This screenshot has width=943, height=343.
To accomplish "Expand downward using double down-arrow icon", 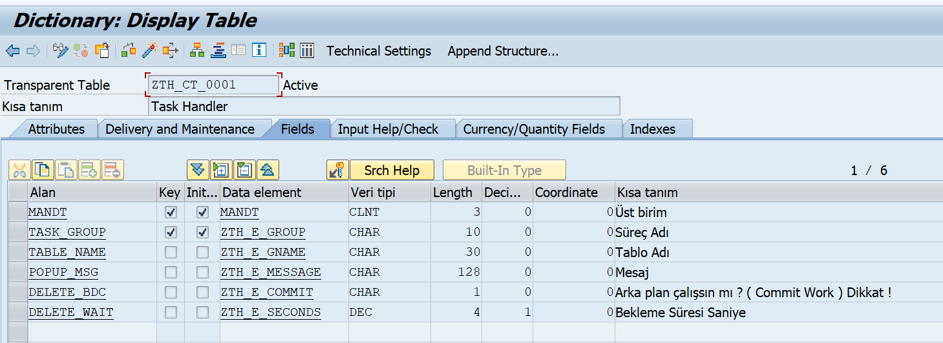I will pos(198,170).
